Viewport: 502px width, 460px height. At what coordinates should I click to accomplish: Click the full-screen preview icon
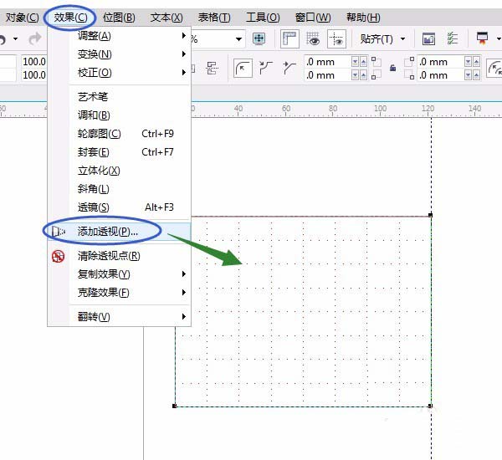259,38
